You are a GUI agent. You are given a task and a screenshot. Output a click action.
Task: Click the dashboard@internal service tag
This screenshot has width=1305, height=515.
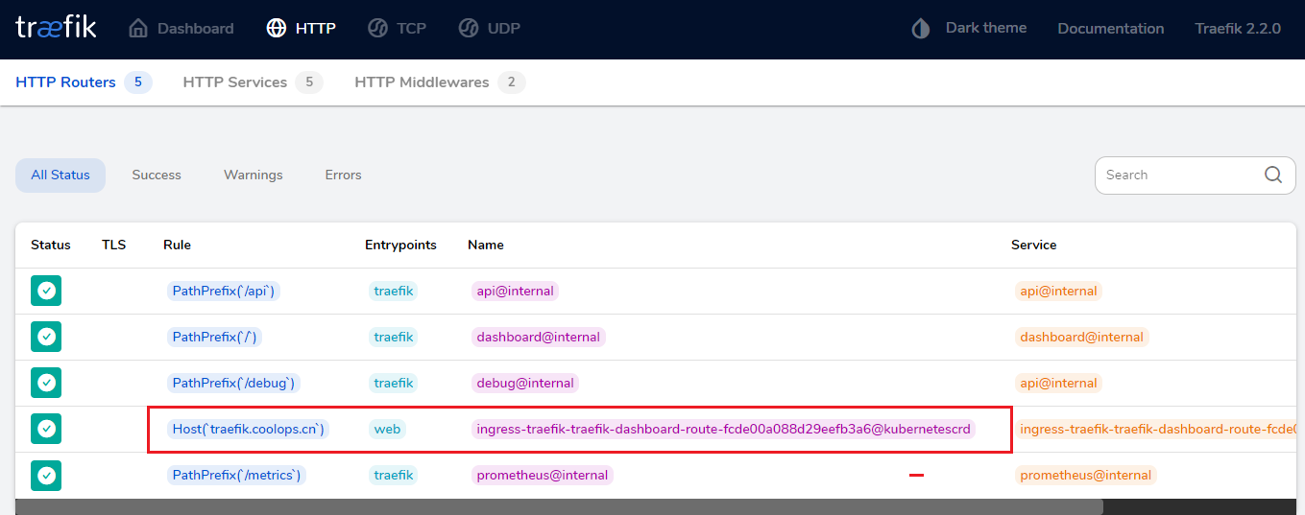[x=1081, y=337]
